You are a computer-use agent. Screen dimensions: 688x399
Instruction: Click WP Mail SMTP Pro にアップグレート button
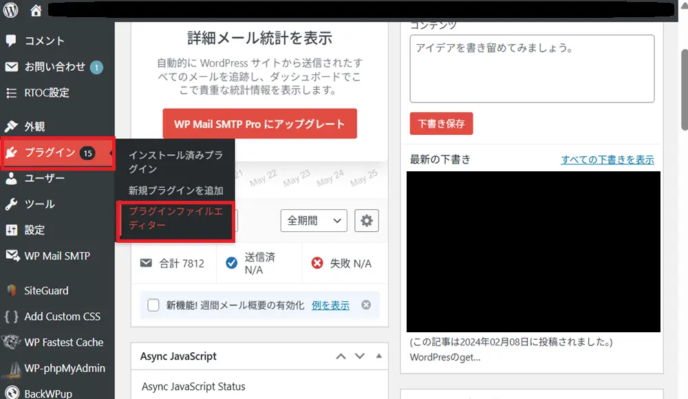pyautogui.click(x=259, y=124)
